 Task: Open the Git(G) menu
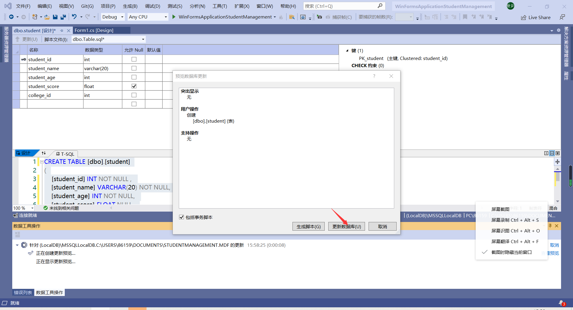(x=87, y=6)
